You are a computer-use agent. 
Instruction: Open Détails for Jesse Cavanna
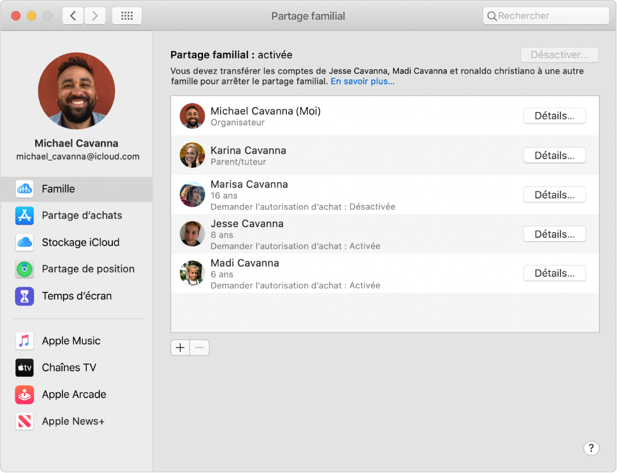[555, 234]
